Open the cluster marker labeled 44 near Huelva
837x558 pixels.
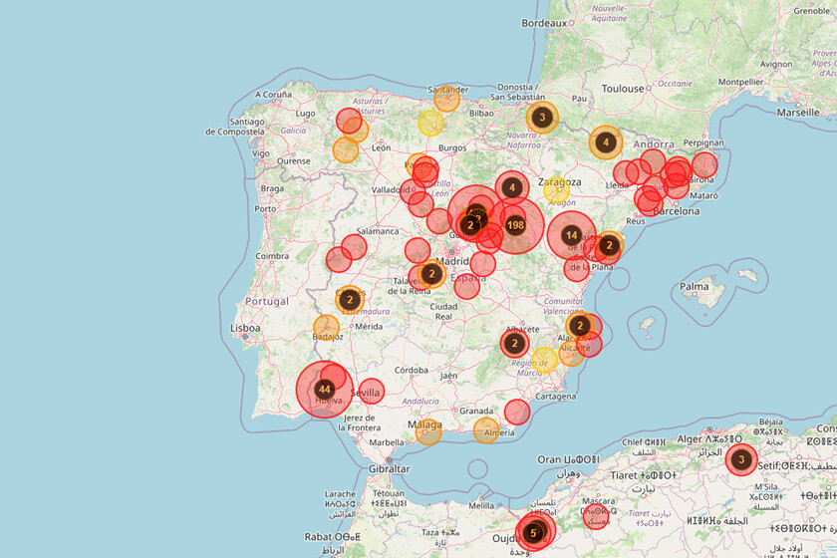(x=325, y=390)
